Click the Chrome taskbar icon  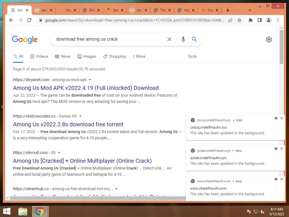pyautogui.click(x=40, y=211)
